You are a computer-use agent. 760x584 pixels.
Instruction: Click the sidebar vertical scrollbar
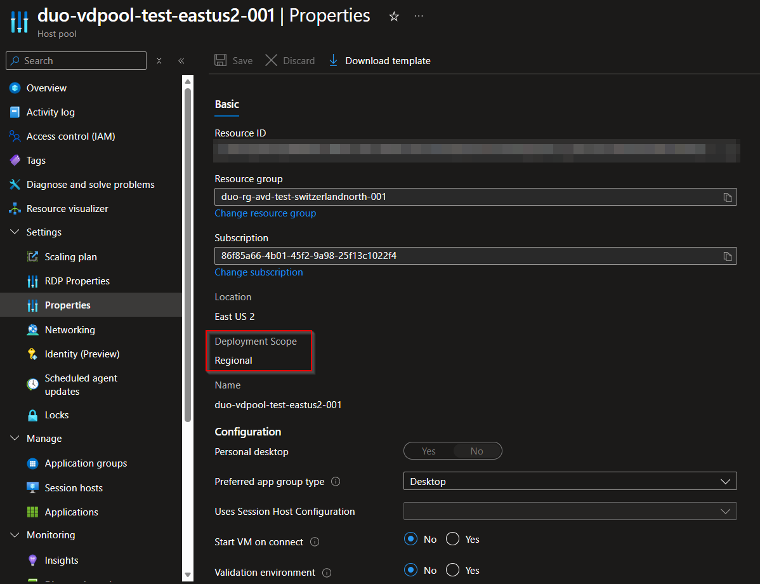pyautogui.click(x=188, y=254)
